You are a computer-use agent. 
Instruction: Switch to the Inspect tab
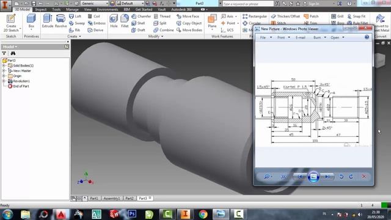41,10
